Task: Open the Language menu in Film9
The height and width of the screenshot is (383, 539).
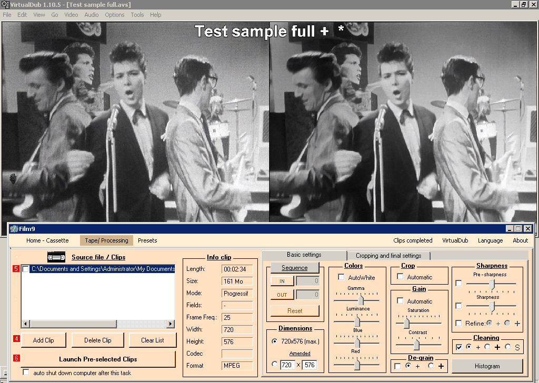Action: coord(490,240)
